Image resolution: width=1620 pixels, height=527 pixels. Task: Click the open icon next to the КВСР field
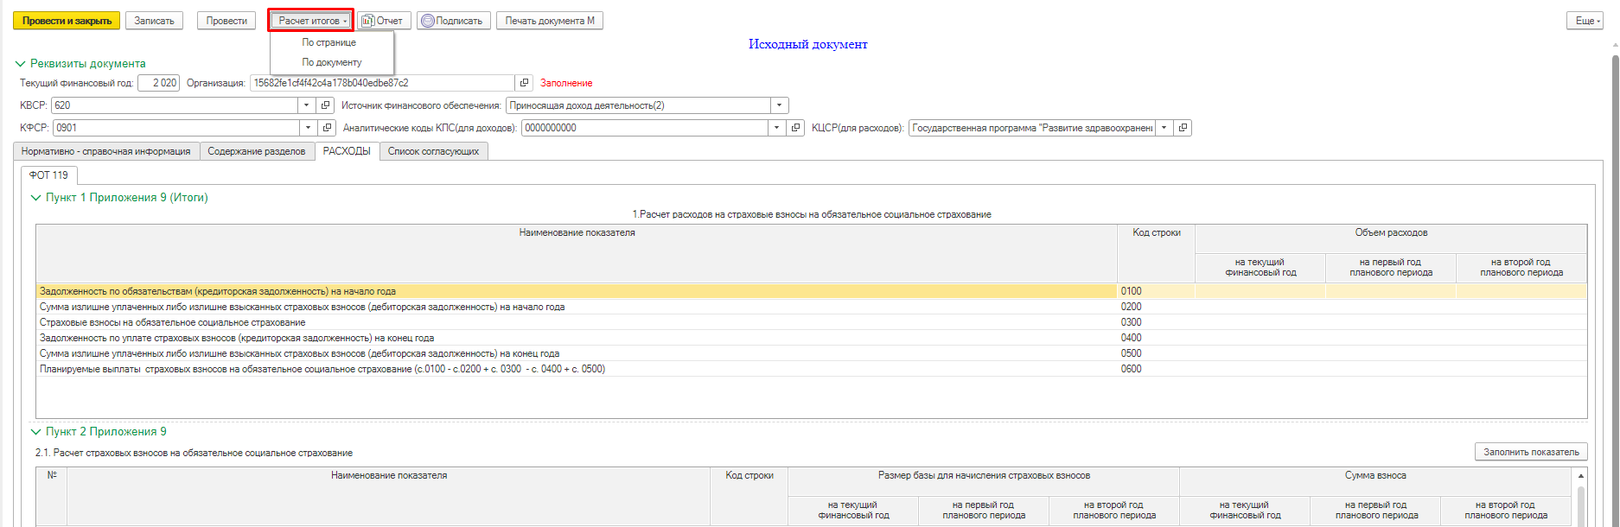pos(325,105)
